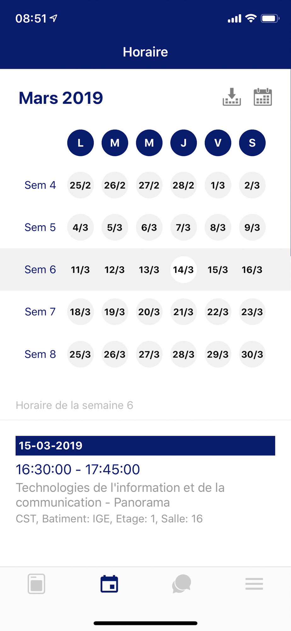This screenshot has width=291, height=631.
Task: Select the Sem 8 week row label
Action: click(x=40, y=354)
